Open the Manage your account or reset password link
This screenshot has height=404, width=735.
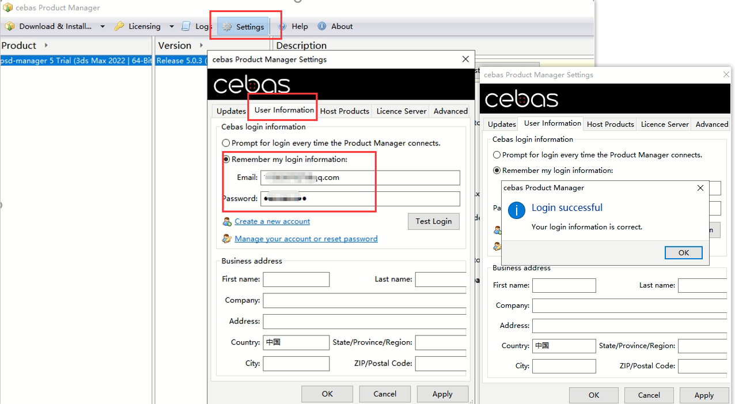tap(306, 239)
